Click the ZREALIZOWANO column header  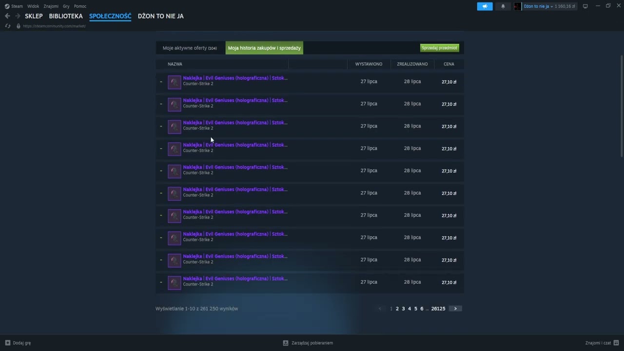coord(412,64)
